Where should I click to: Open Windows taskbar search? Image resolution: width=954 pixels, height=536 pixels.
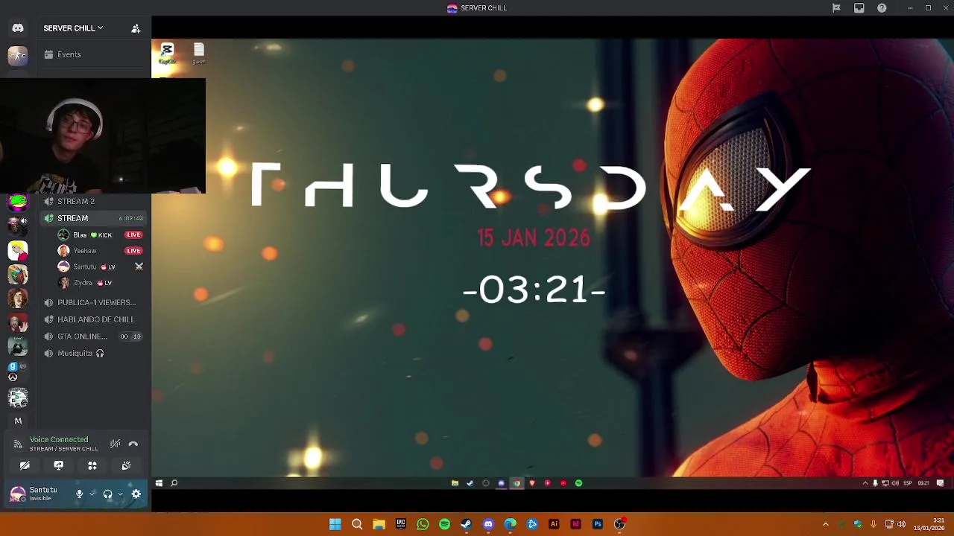[357, 525]
